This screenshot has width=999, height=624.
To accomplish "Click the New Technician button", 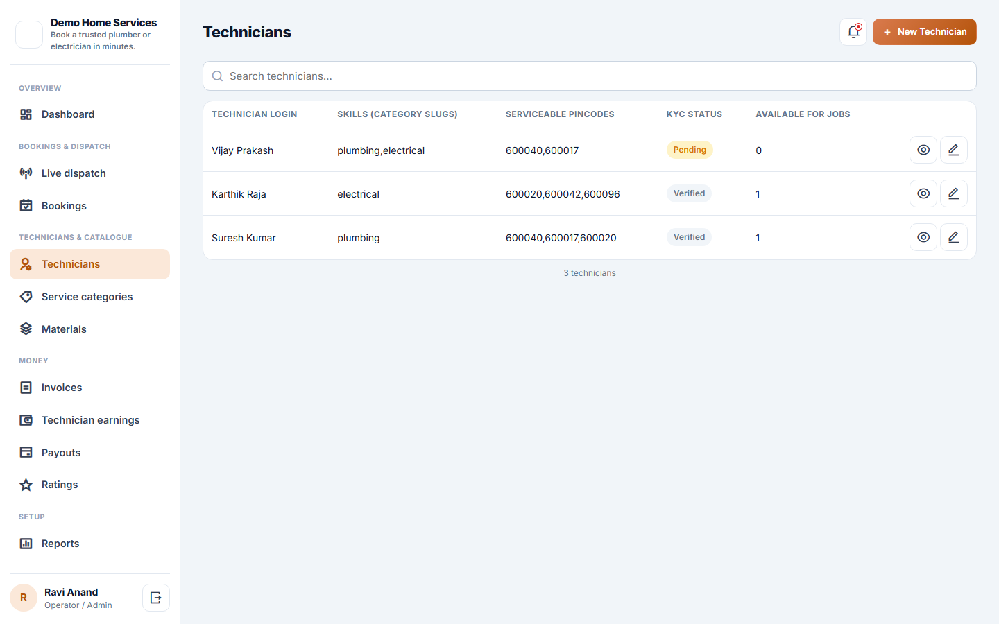I will pyautogui.click(x=924, y=32).
